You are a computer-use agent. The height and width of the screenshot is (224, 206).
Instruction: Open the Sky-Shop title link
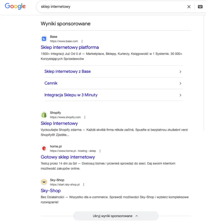coord(50,190)
